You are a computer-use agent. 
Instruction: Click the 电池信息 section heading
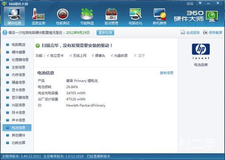pos(46,73)
